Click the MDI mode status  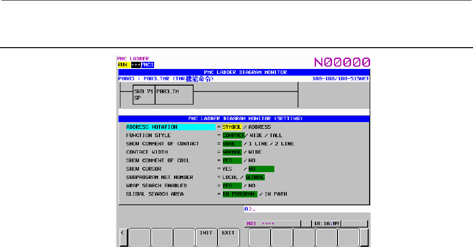click(252, 224)
